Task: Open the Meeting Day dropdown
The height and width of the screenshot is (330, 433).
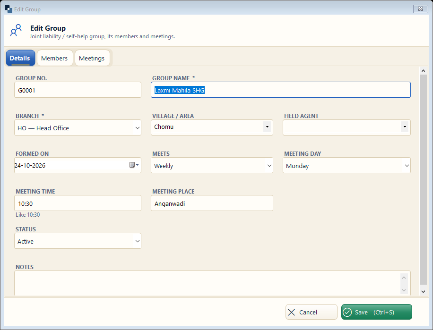Action: 407,166
